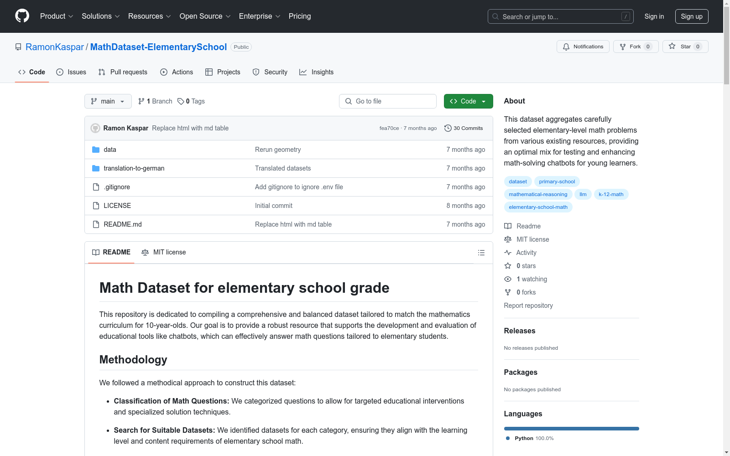Click the llm topic tag

(583, 194)
